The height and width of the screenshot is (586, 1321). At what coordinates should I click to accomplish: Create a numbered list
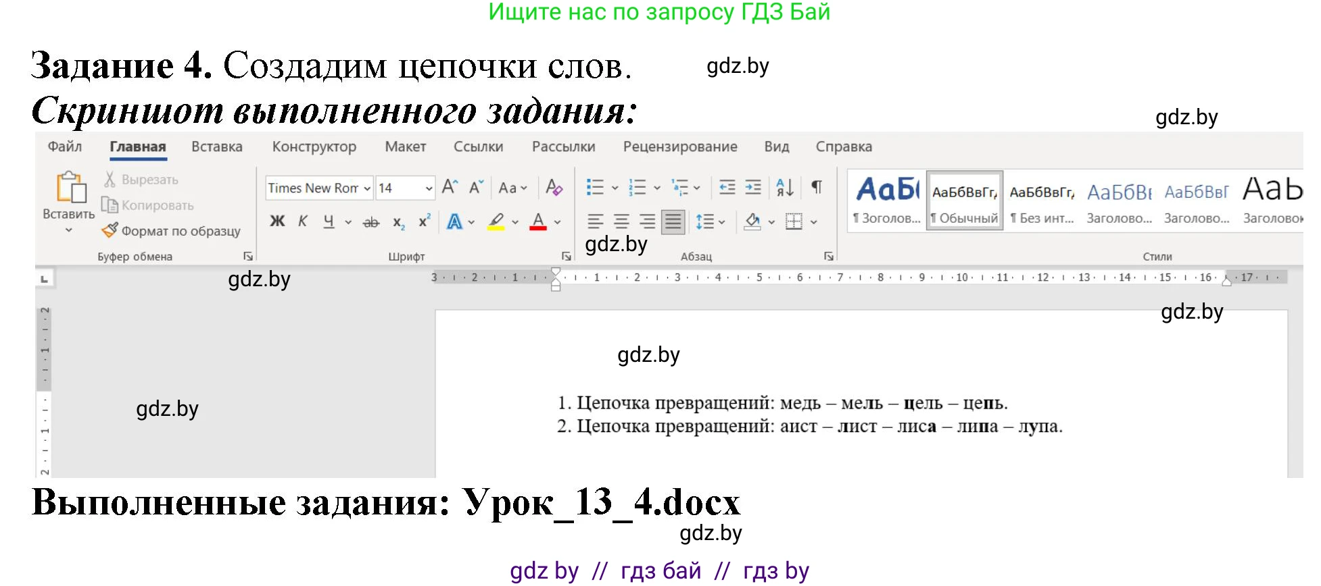pyautogui.click(x=637, y=187)
